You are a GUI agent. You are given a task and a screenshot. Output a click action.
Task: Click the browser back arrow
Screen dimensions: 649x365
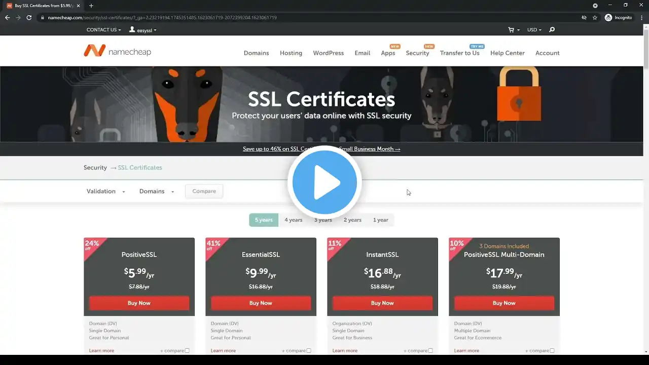click(8, 17)
